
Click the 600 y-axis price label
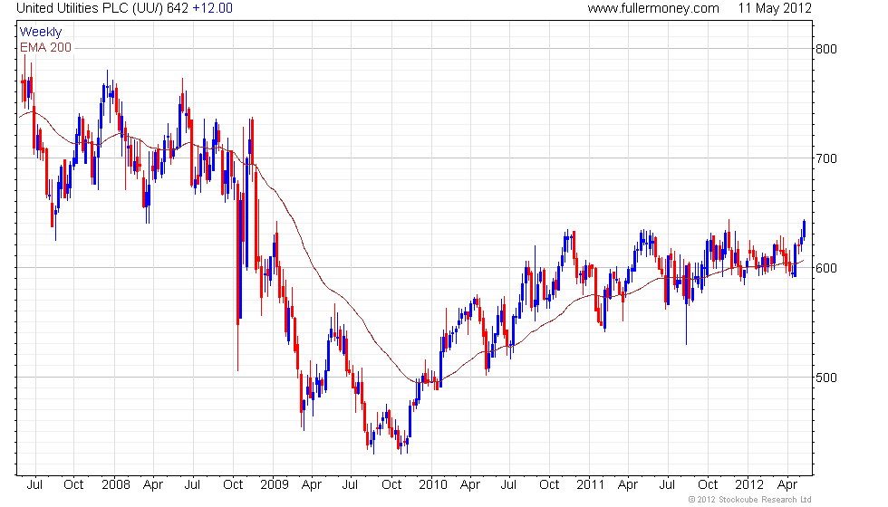pyautogui.click(x=825, y=268)
